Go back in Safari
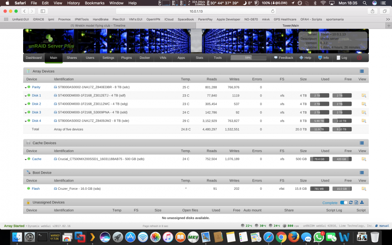 pos(24,11)
